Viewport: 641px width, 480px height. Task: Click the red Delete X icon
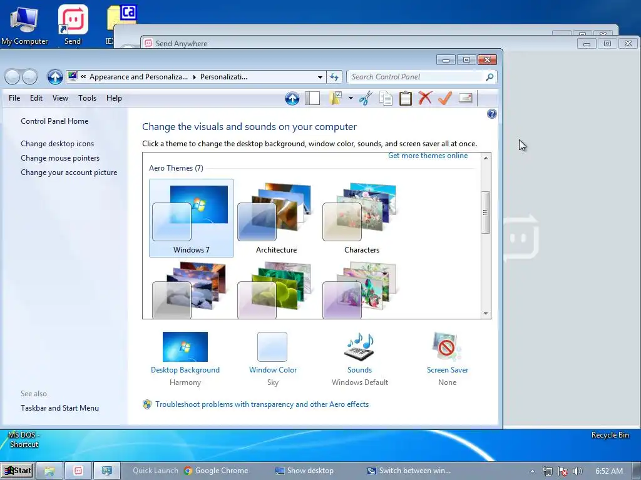(x=425, y=98)
